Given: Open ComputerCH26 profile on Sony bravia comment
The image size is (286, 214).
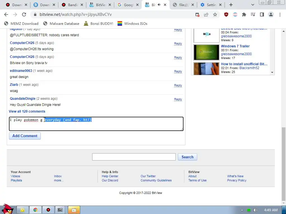Looking at the screenshot, I should [x=22, y=57].
